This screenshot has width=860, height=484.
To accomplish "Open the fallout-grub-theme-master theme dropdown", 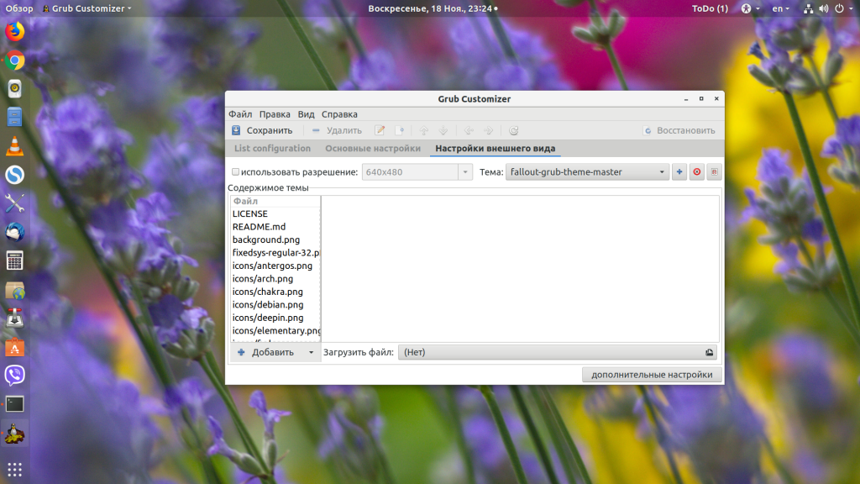I will [x=587, y=172].
